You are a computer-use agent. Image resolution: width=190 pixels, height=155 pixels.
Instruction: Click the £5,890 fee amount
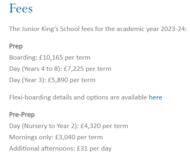(x=58, y=80)
